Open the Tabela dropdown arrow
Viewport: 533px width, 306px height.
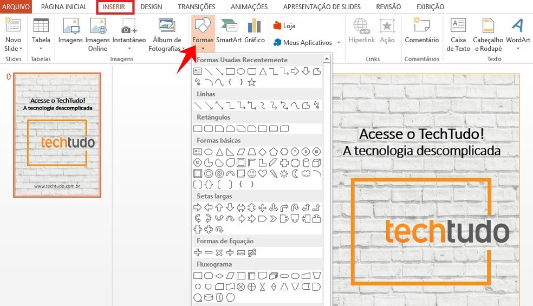(x=41, y=48)
